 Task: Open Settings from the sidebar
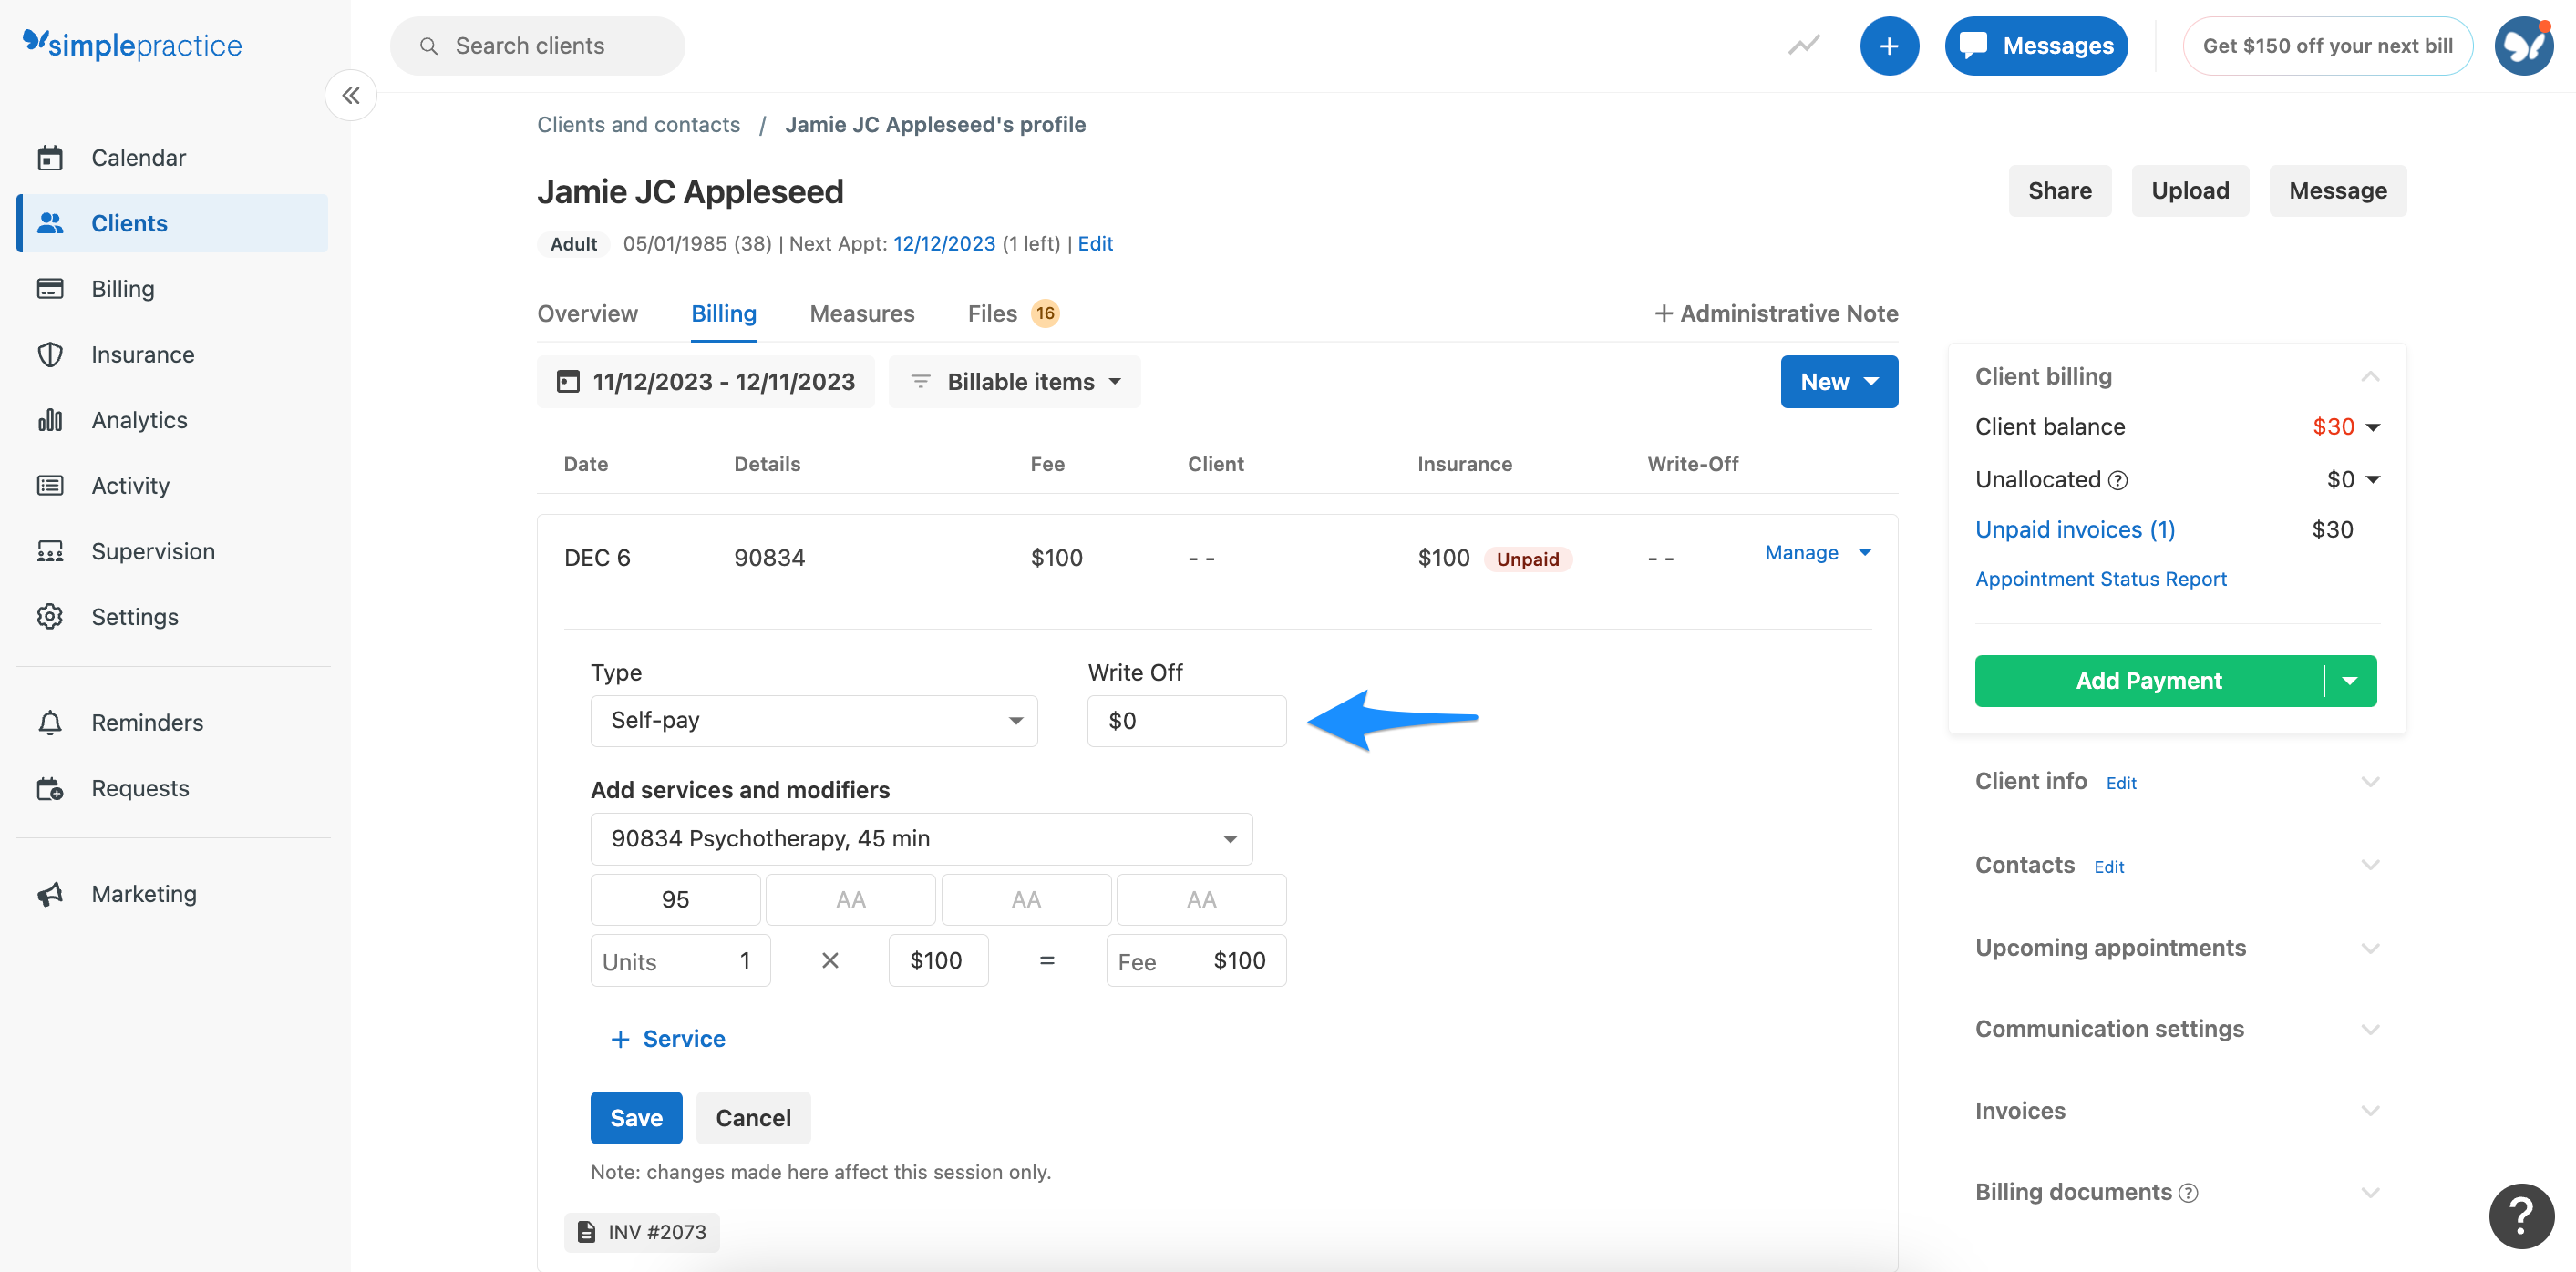pos(135,617)
